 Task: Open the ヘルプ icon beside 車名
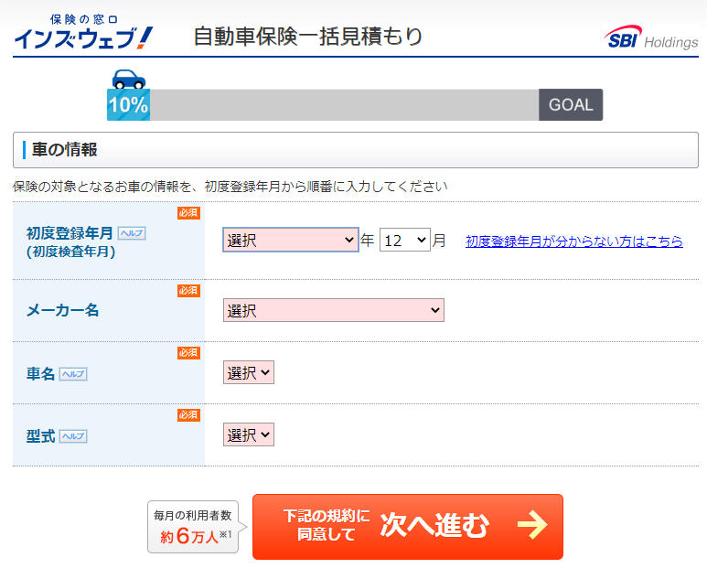pyautogui.click(x=73, y=374)
